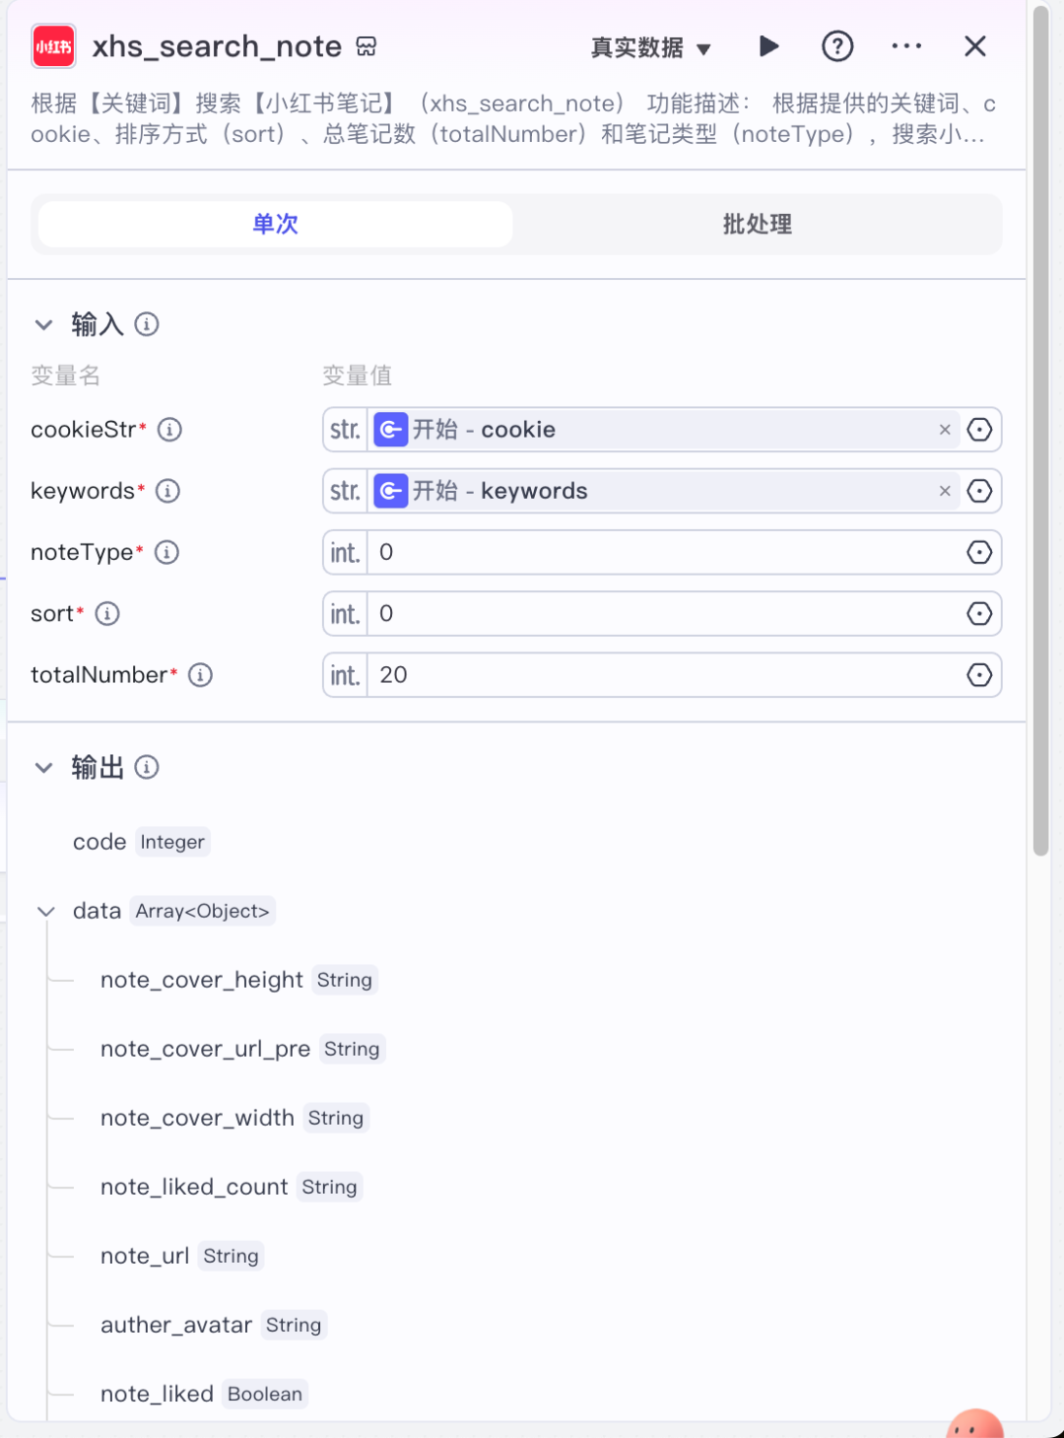The width and height of the screenshot is (1064, 1438).
Task: Click the int type tag for sort
Action: 345,614
